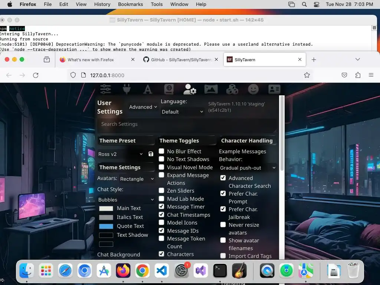Open Backgrounds picture icon
The width and height of the screenshot is (380, 285).
point(211,89)
